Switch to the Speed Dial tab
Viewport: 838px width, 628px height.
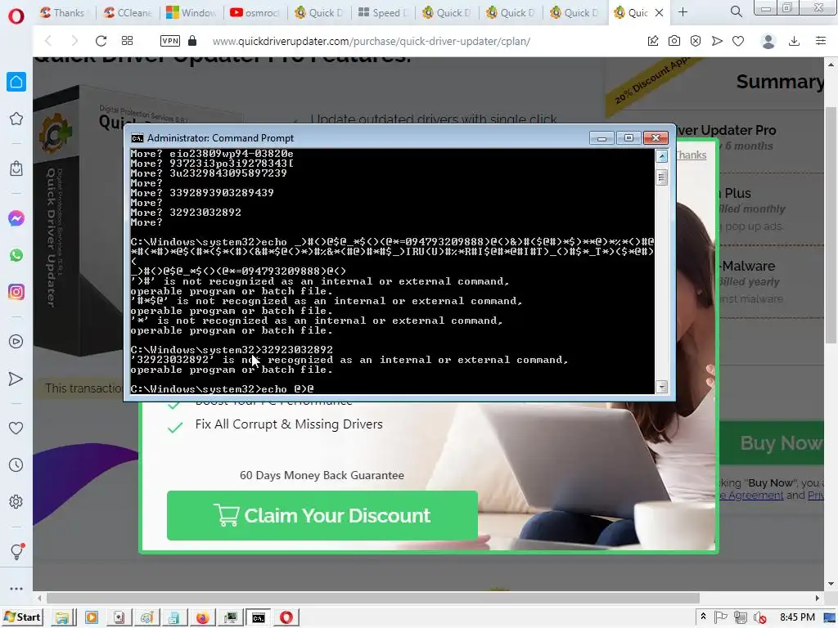(x=383, y=13)
